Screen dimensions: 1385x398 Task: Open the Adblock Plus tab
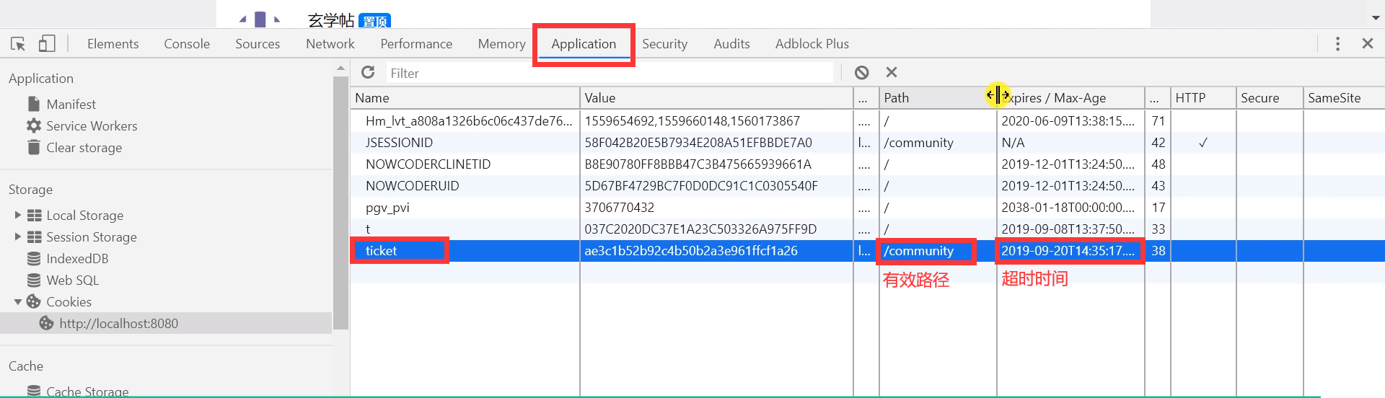coord(812,44)
